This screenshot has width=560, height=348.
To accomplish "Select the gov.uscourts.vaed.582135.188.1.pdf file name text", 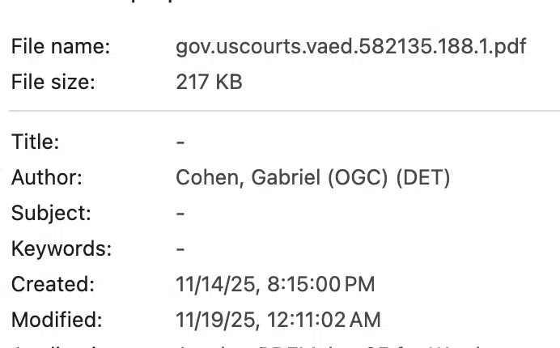I will click(x=350, y=47).
